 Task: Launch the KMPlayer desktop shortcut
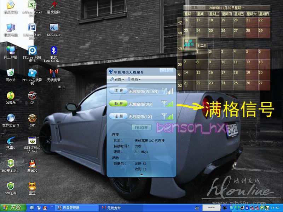click(54, 28)
